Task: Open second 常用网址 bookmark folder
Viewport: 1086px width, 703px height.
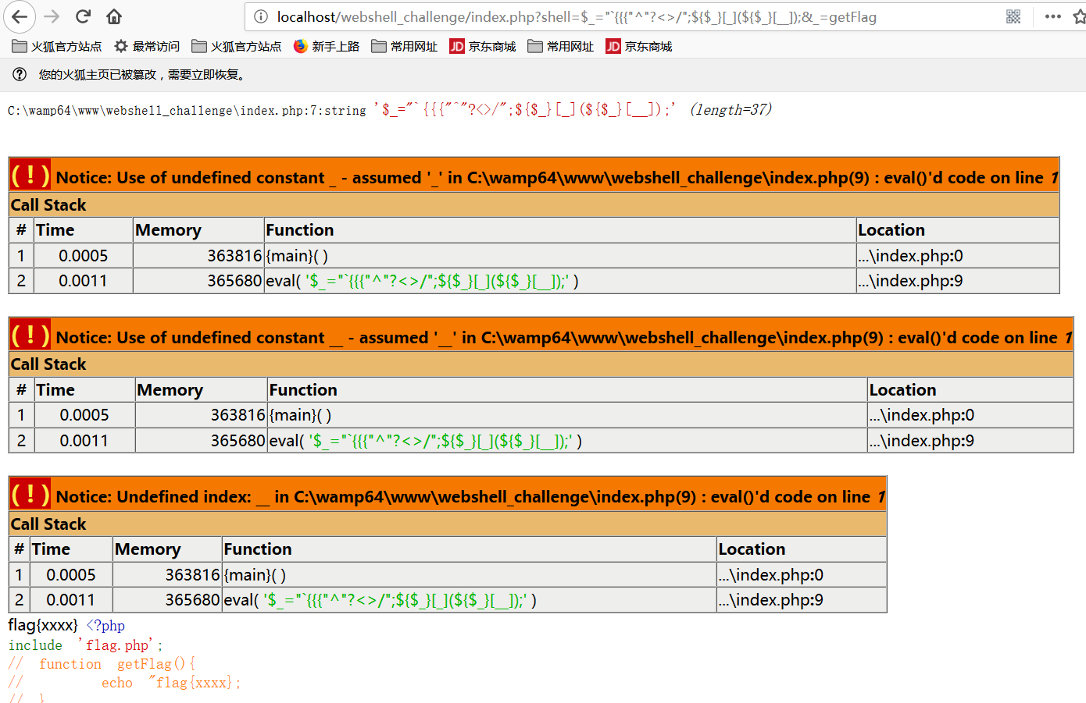Action: (x=561, y=47)
